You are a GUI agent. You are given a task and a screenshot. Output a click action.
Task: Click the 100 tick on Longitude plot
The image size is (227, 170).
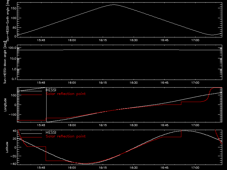13,95
